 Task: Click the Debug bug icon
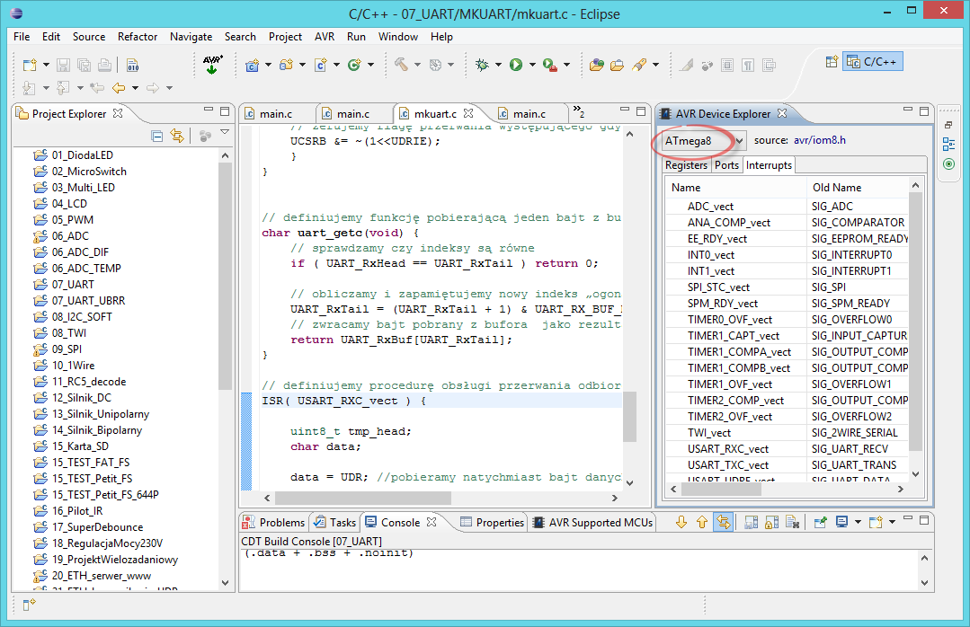[483, 65]
